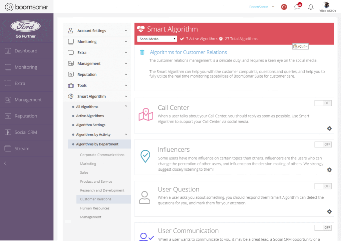Expand Account Settings section
The width and height of the screenshot is (341, 241).
coord(97,31)
